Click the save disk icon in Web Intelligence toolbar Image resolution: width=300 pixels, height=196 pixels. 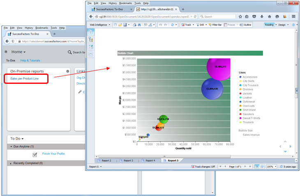[125, 25]
